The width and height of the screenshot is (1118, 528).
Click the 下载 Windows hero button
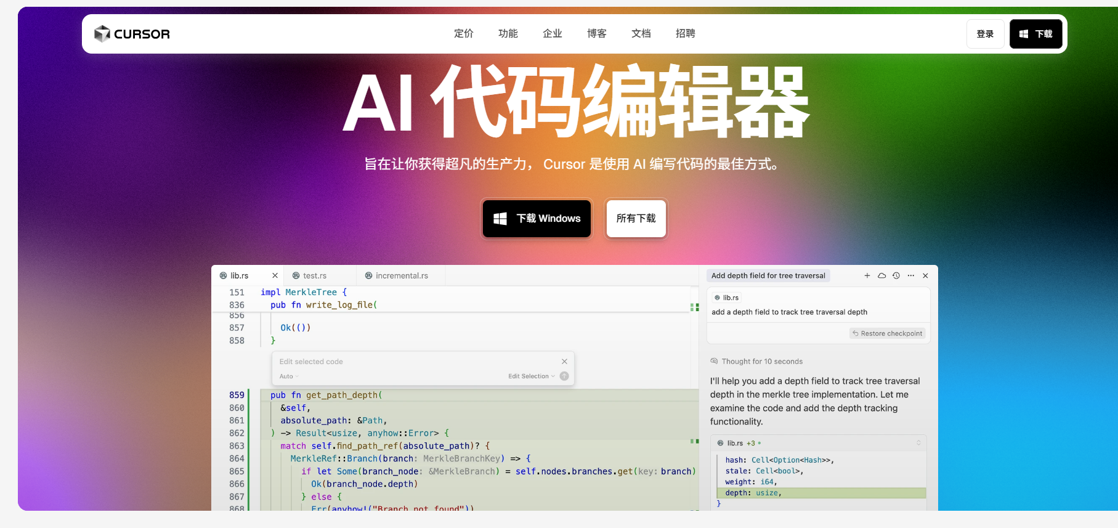(537, 218)
